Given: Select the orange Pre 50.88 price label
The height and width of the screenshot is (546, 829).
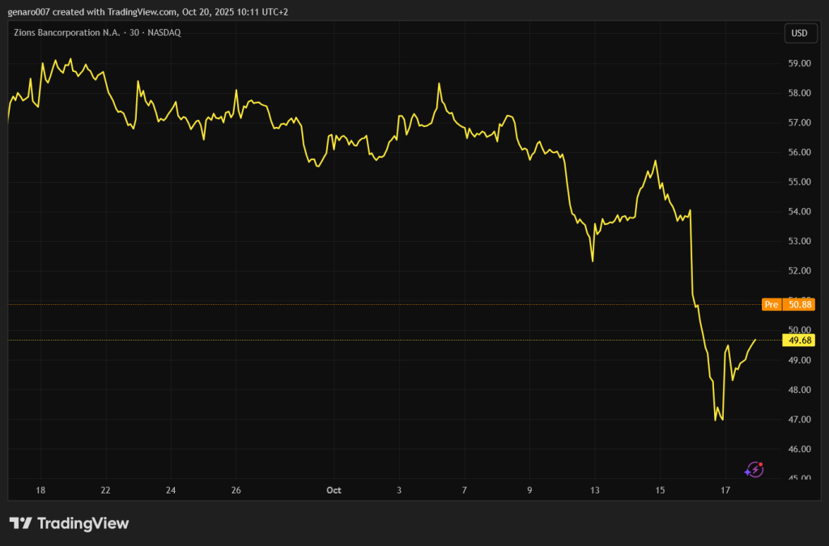Looking at the screenshot, I should (789, 304).
